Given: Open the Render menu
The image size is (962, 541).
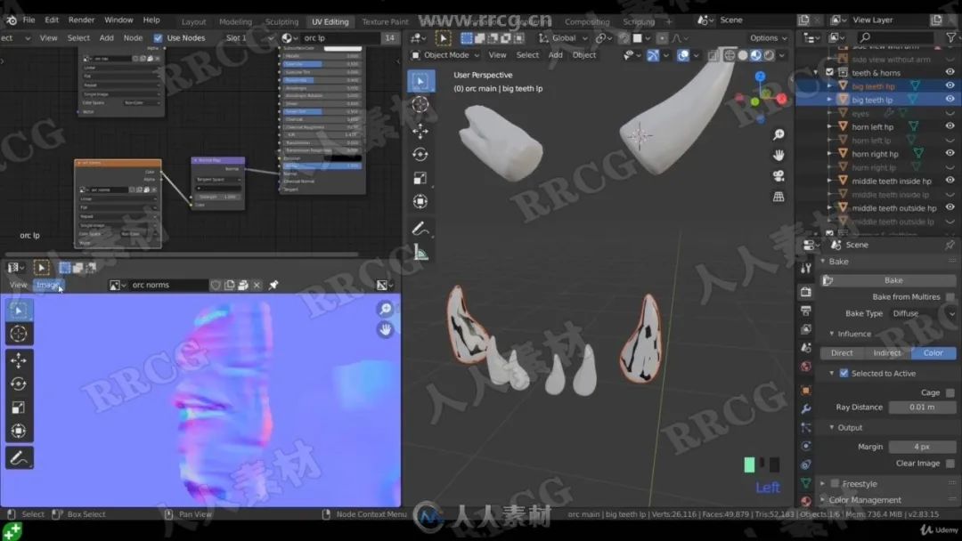Looking at the screenshot, I should (82, 20).
